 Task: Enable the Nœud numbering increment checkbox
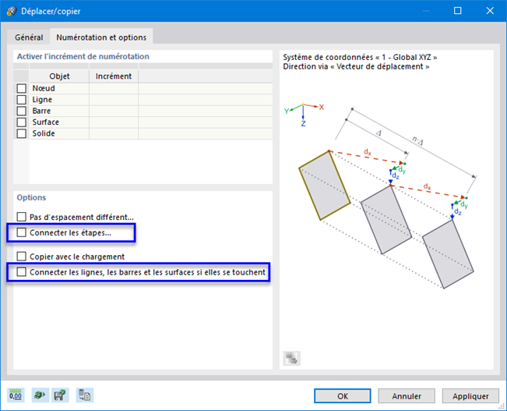21,88
